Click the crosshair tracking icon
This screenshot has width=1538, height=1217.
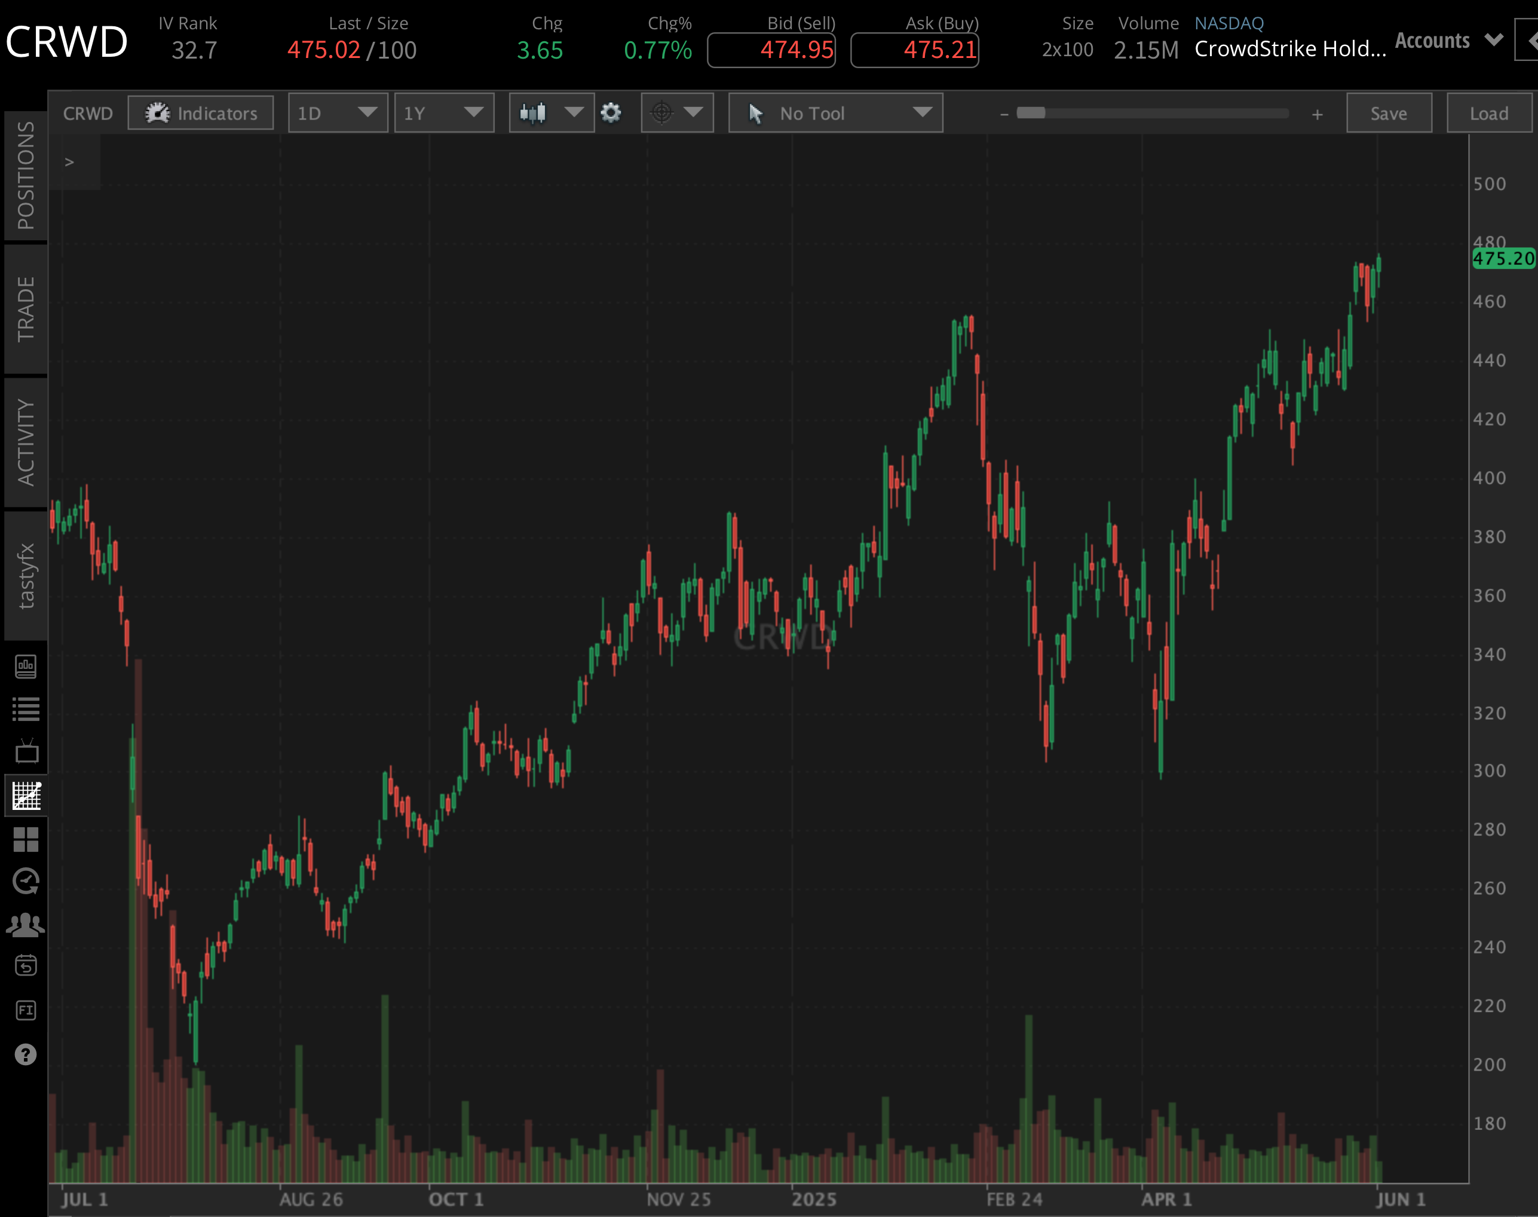click(663, 112)
